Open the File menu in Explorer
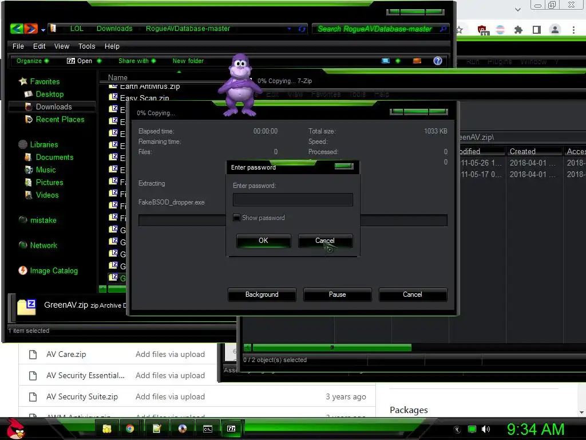 pyautogui.click(x=18, y=46)
